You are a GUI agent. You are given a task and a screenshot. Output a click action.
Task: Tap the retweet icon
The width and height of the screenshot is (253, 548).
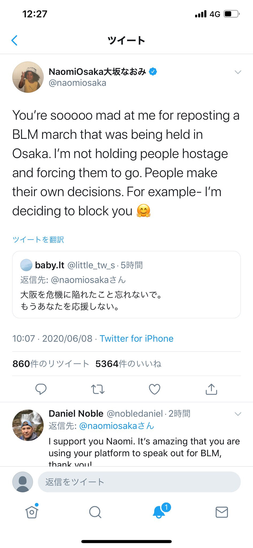(x=98, y=389)
